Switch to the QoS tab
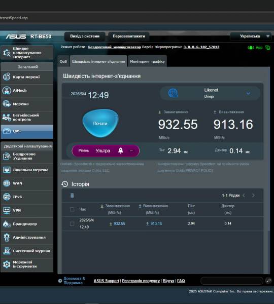Screen dimensions: 274x304 pyautogui.click(x=63, y=61)
